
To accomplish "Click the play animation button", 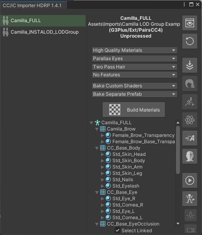I will pyautogui.click(x=190, y=180).
